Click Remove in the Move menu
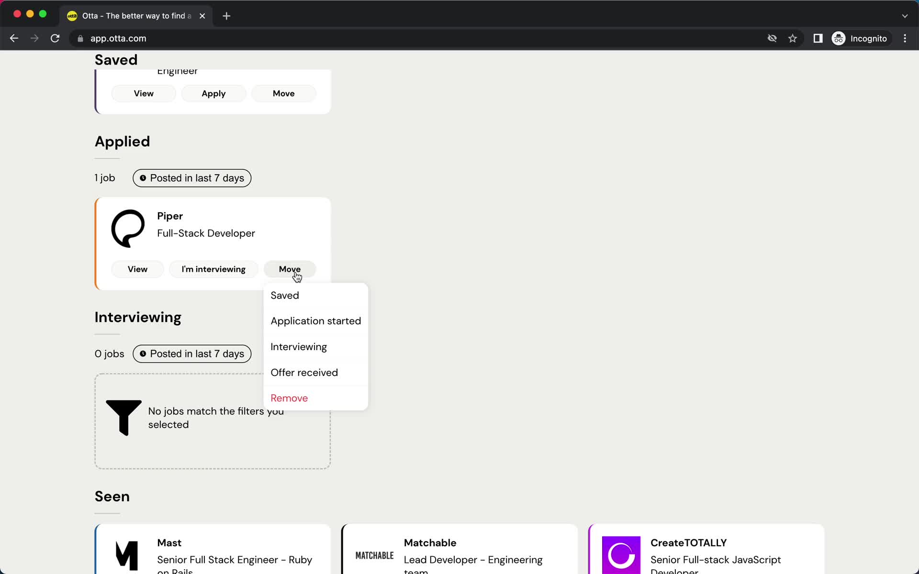The image size is (919, 574). 315,398
